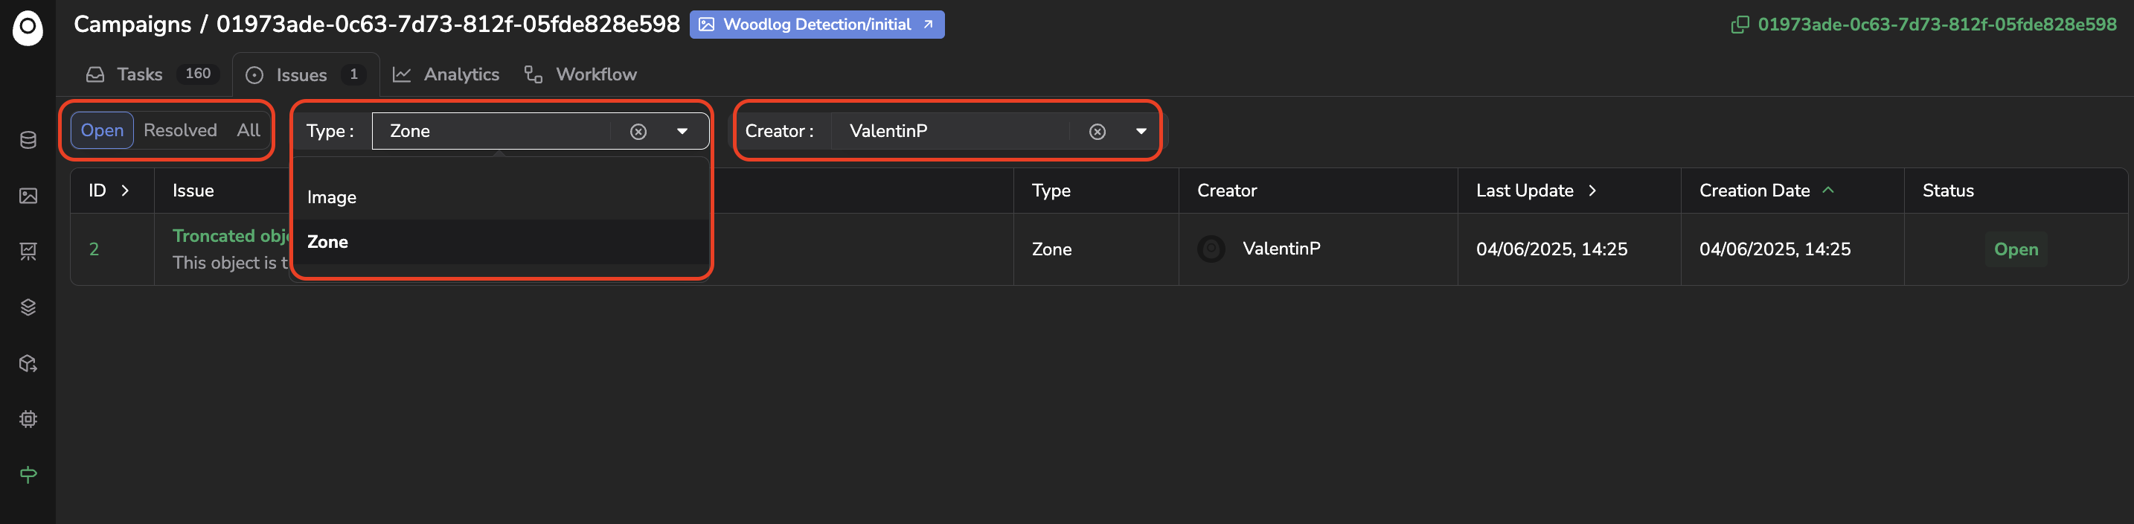Switch to the Tasks tab
The width and height of the screenshot is (2134, 524).
(x=152, y=74)
